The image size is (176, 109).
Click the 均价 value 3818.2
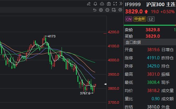[153, 91]
